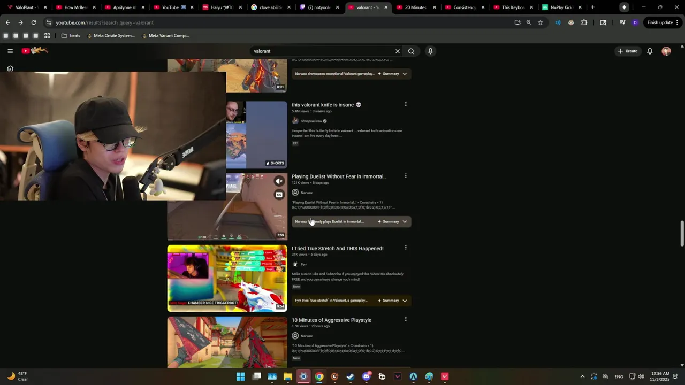Image resolution: width=685 pixels, height=385 pixels.
Task: Unmute the inline preview video
Action: coord(279,181)
